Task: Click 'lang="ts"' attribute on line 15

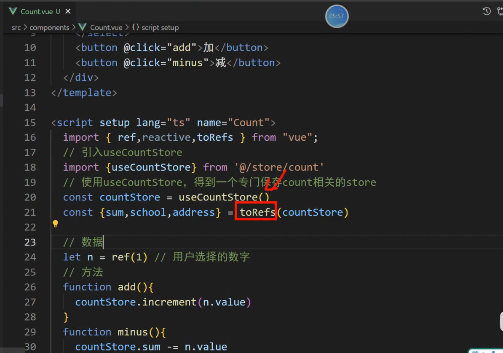Action: [163, 123]
